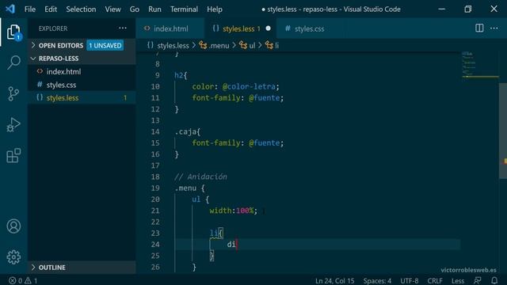Switch to the index.html tab
The width and height of the screenshot is (507, 285).
170,28
